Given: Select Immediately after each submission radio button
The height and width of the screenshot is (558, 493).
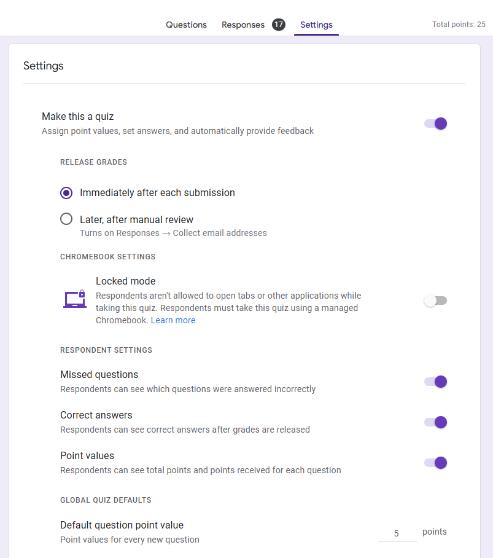Looking at the screenshot, I should click(x=66, y=193).
